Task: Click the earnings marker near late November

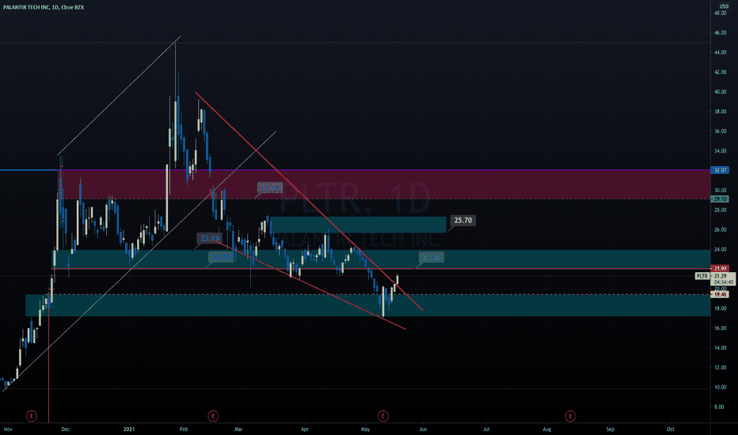Action: click(32, 416)
